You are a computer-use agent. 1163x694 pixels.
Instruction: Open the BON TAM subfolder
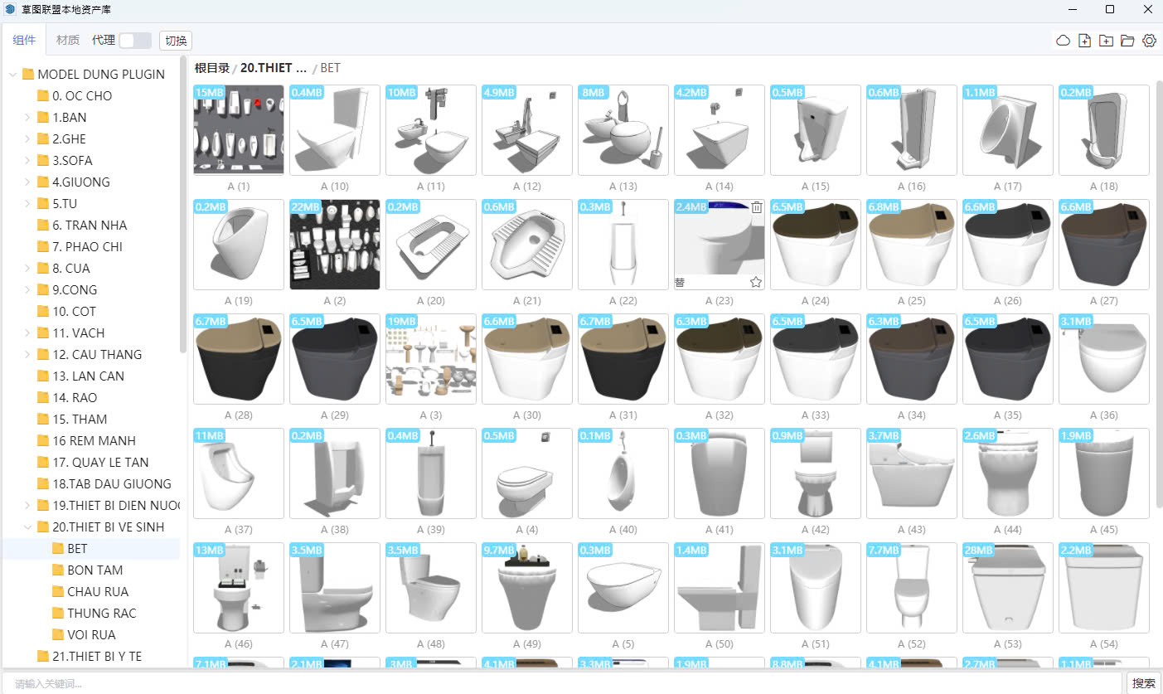tap(94, 570)
